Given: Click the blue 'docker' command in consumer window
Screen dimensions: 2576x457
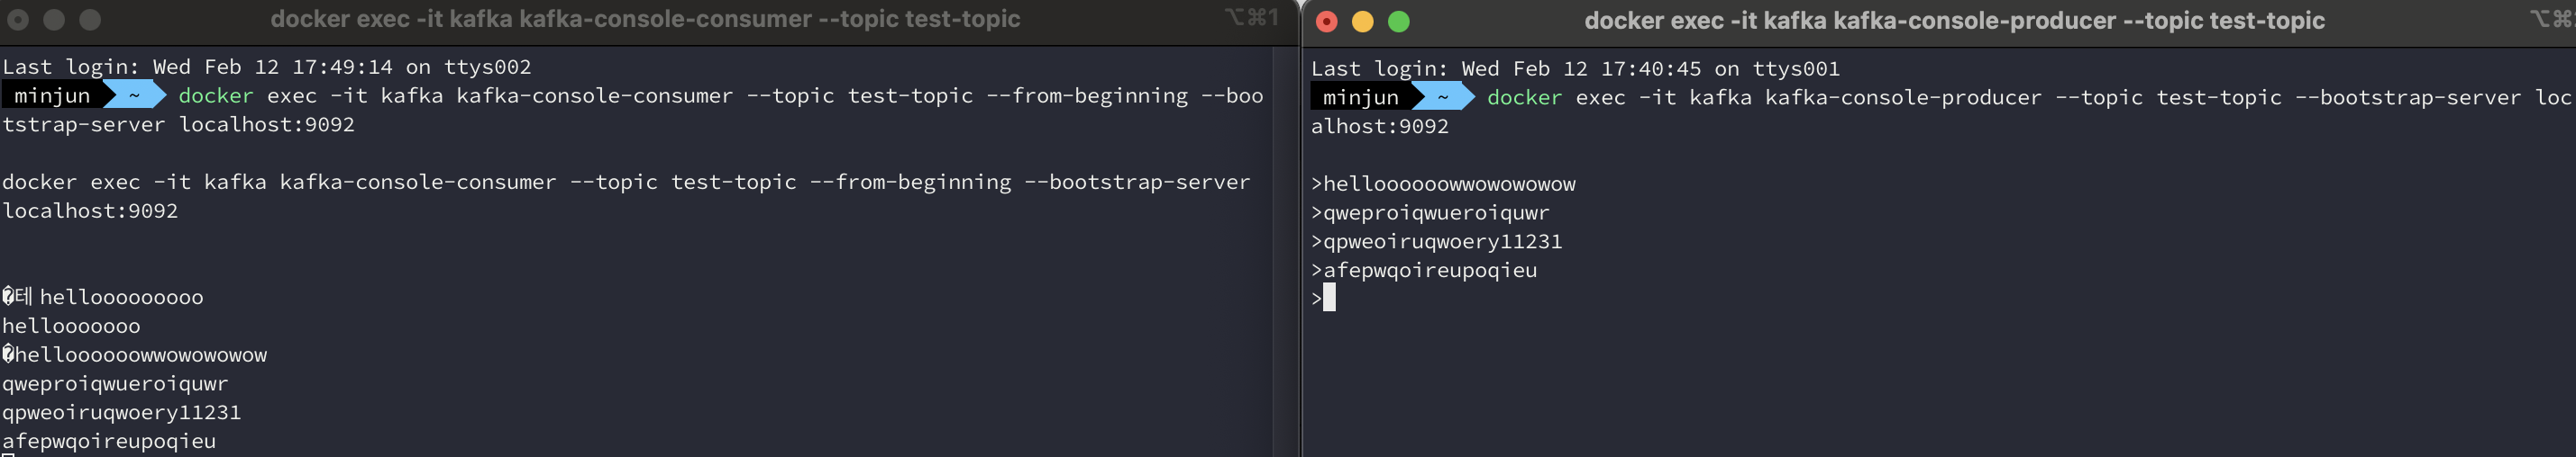Looking at the screenshot, I should (x=216, y=95).
